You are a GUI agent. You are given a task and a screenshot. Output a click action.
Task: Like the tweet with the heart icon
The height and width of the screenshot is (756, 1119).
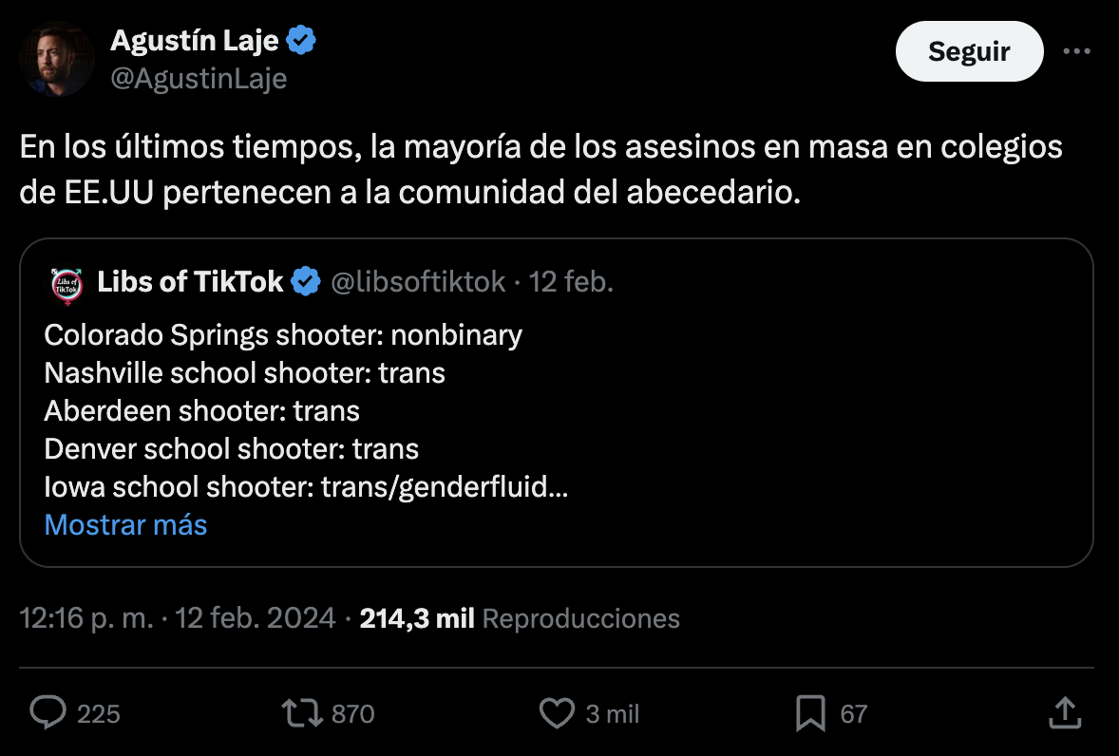(x=557, y=712)
